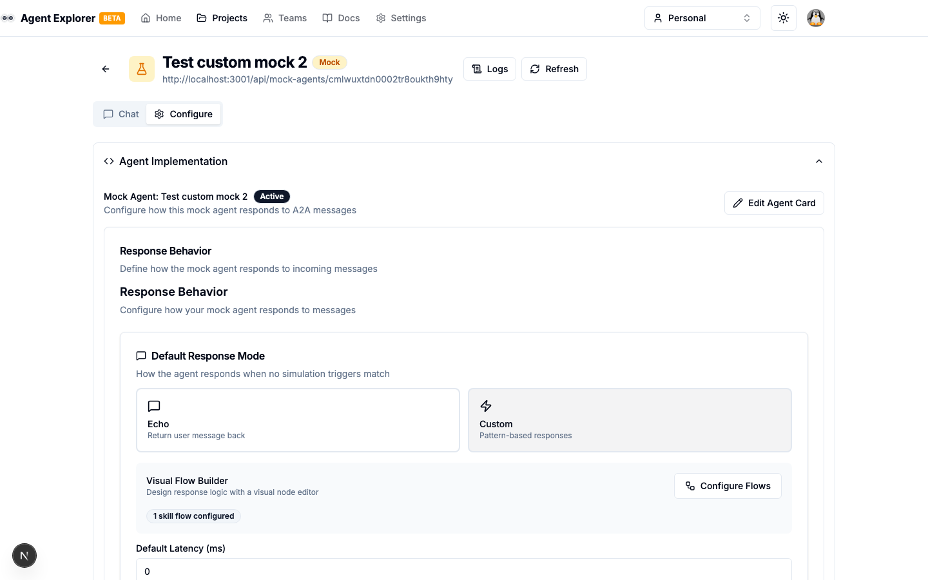The width and height of the screenshot is (928, 580).
Task: Click the Default Latency input field
Action: 464,571
